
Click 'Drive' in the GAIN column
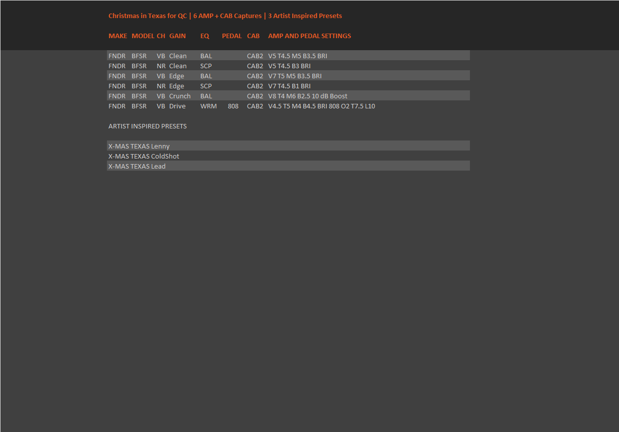tap(177, 106)
